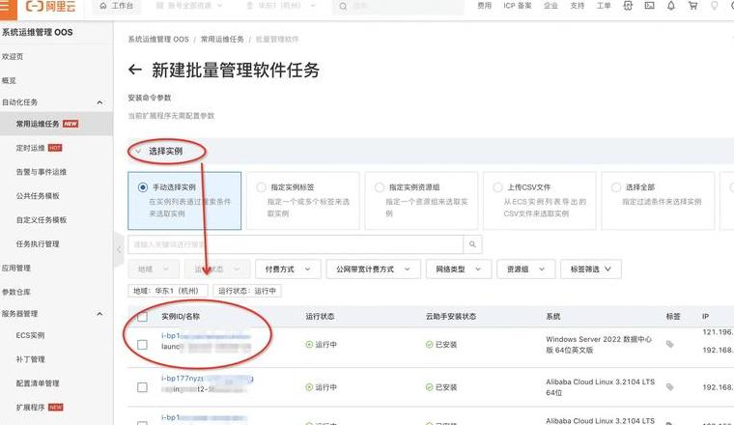The image size is (734, 425).
Task: Open the hamburger navigation menu
Action: [4, 6]
